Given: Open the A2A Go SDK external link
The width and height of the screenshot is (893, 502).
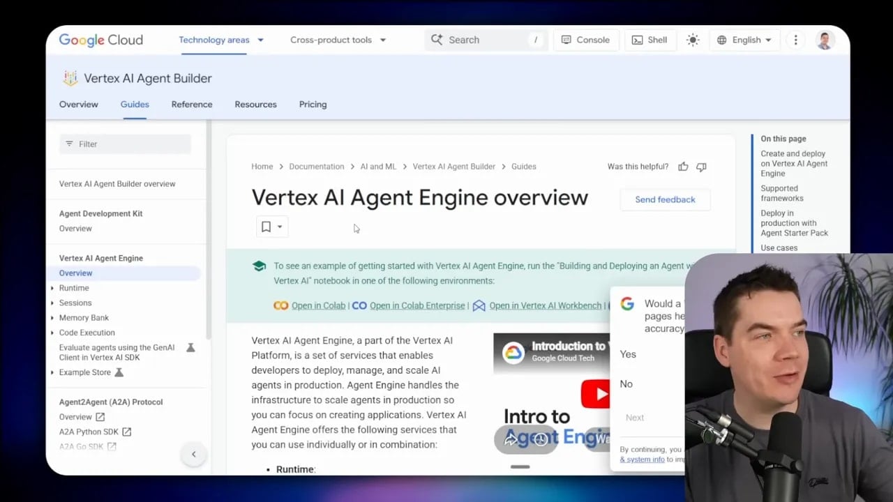Looking at the screenshot, I should click(x=88, y=447).
